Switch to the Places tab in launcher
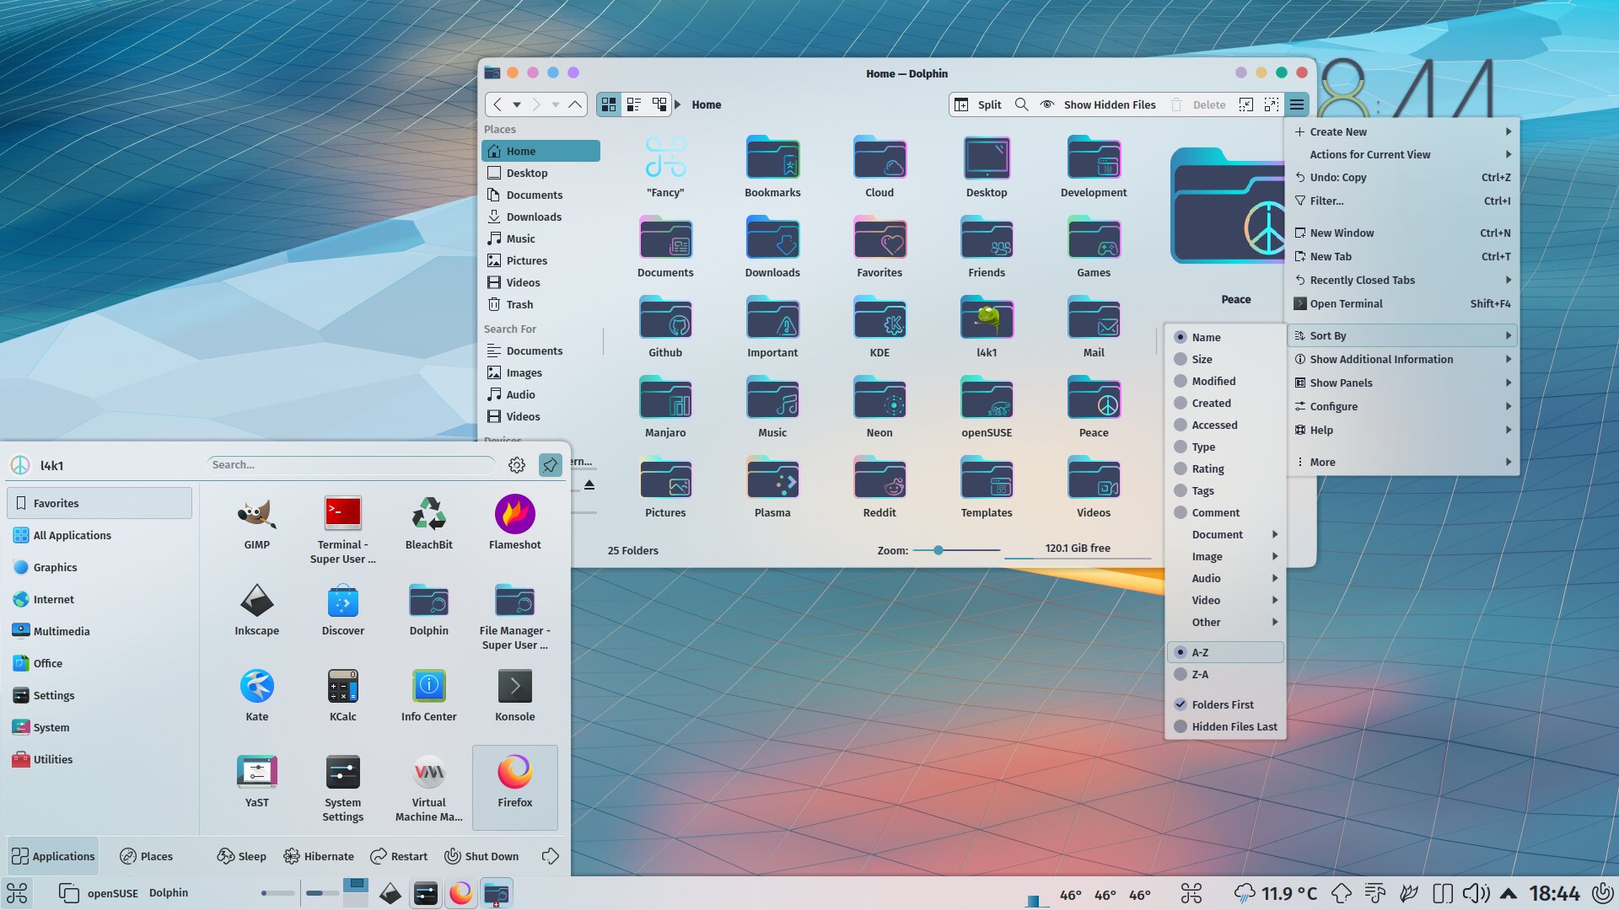The image size is (1619, 910). pos(147,856)
